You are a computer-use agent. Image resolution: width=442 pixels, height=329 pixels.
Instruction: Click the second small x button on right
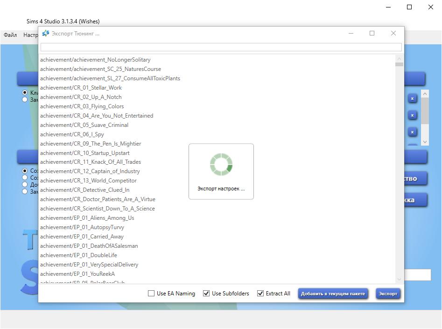[x=412, y=115]
